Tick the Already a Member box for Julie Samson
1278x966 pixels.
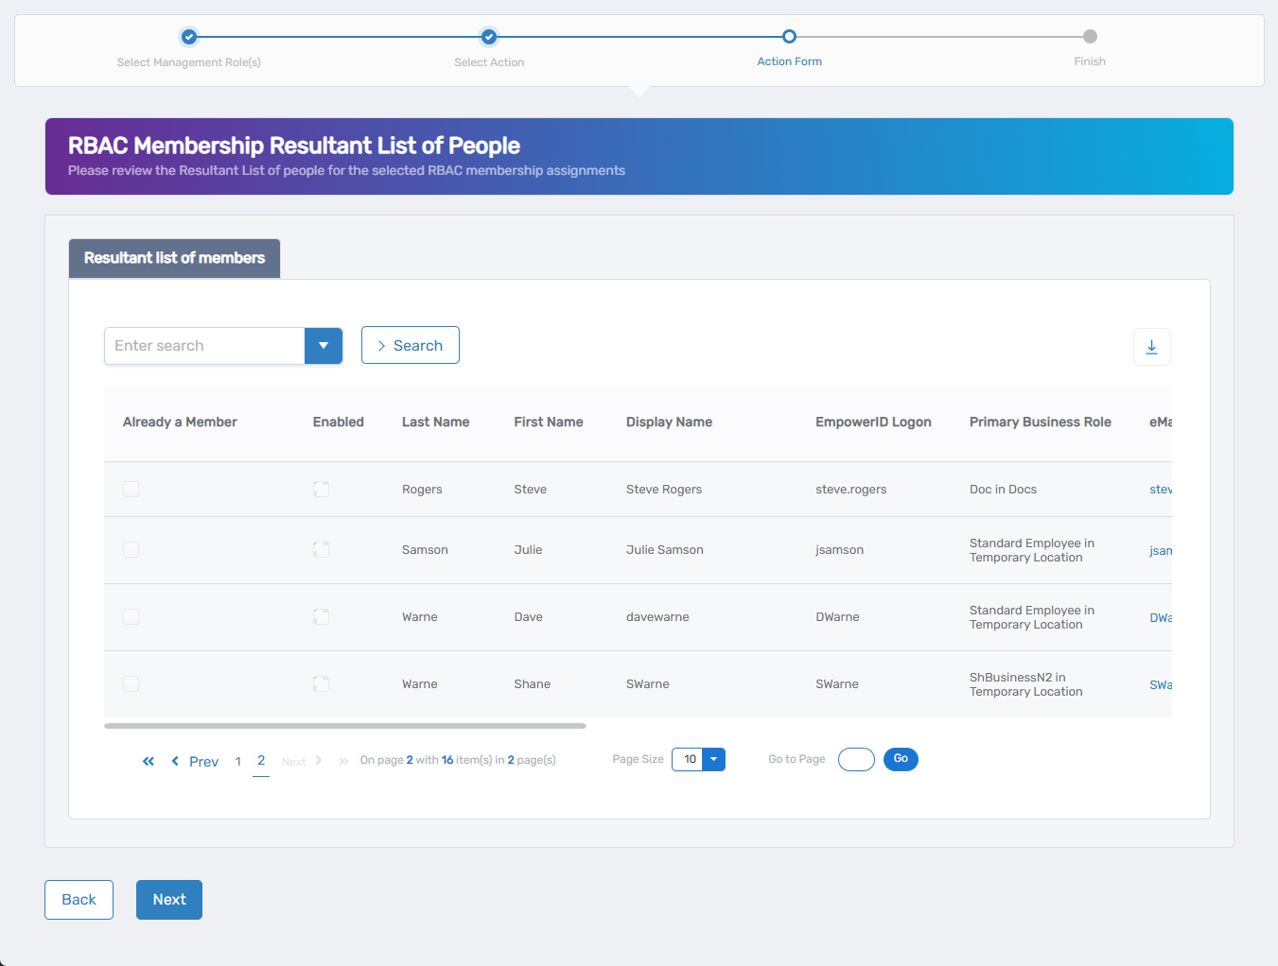click(x=131, y=549)
